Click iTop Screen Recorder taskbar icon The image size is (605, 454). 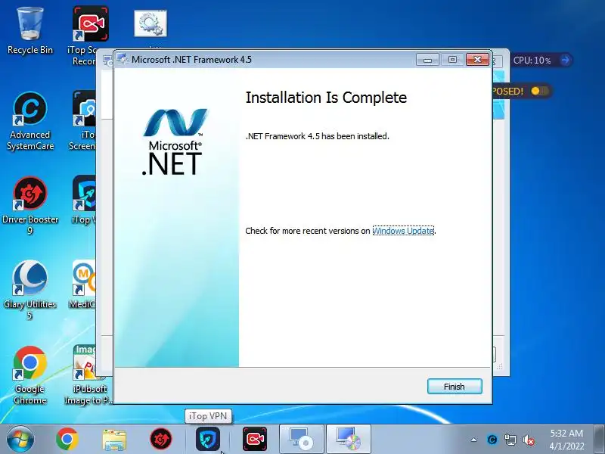click(255, 439)
